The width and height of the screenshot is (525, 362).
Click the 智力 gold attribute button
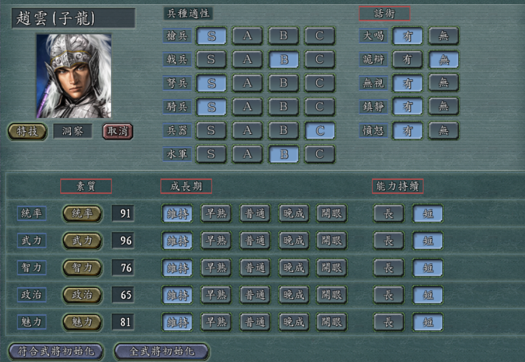tap(82, 268)
